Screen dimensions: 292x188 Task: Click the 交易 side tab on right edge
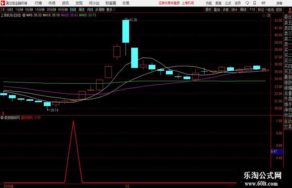pos(288,127)
